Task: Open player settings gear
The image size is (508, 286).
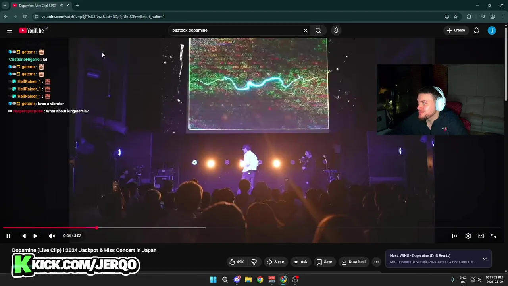Action: click(x=468, y=236)
